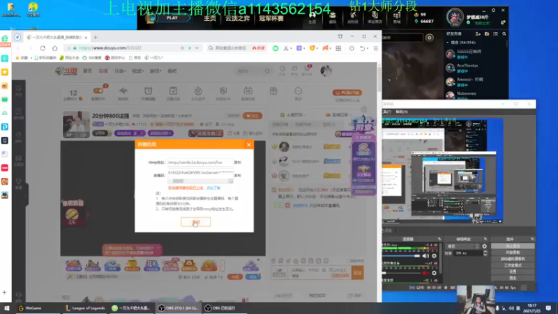
Task: Open the Douyu 鱼吧 nav item
Action: pos(172,71)
